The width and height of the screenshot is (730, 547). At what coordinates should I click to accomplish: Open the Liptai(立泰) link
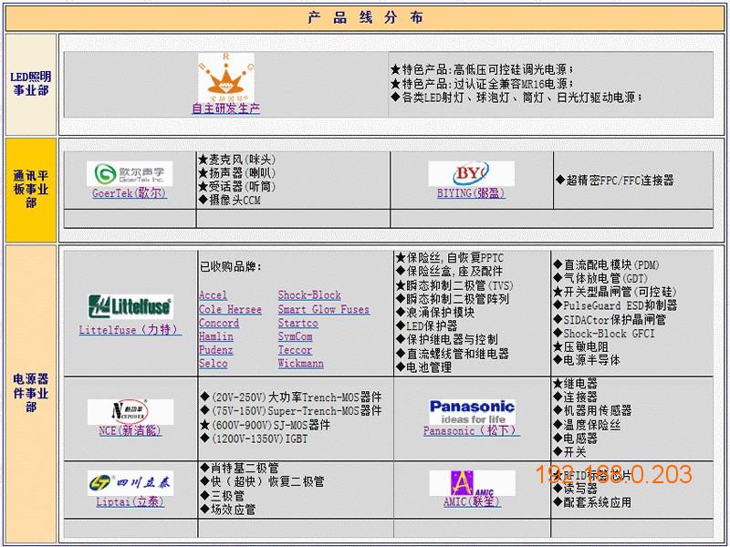click(x=130, y=502)
